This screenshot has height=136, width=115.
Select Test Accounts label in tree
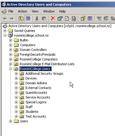pos(36,116)
